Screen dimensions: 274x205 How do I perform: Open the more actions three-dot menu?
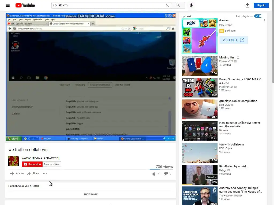point(45,174)
